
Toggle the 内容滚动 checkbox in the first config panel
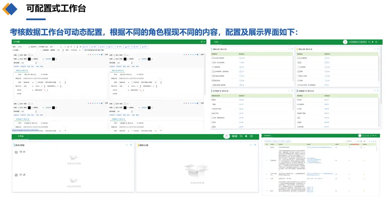click(x=36, y=82)
